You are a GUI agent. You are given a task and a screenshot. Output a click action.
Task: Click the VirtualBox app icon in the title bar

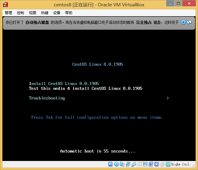pos(5,5)
